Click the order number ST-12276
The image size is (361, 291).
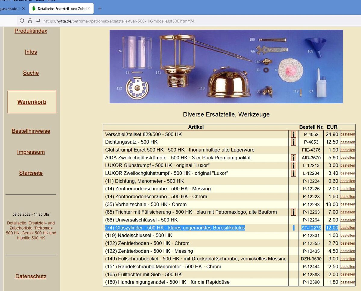click(x=311, y=228)
